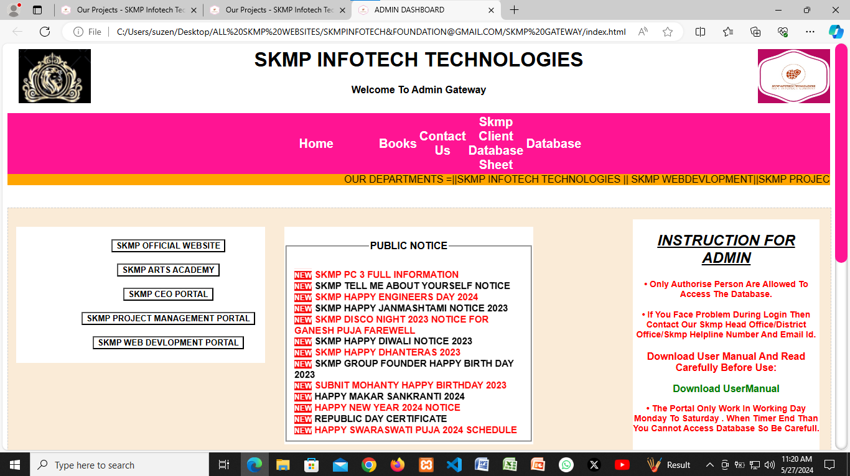This screenshot has width=850, height=476.
Task: Switch to the first Our Projects tab
Action: click(124, 10)
